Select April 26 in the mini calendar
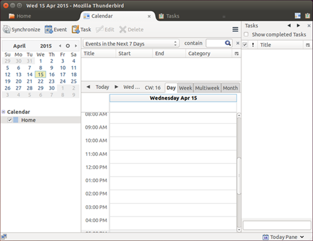The image size is (313, 241). (8, 88)
